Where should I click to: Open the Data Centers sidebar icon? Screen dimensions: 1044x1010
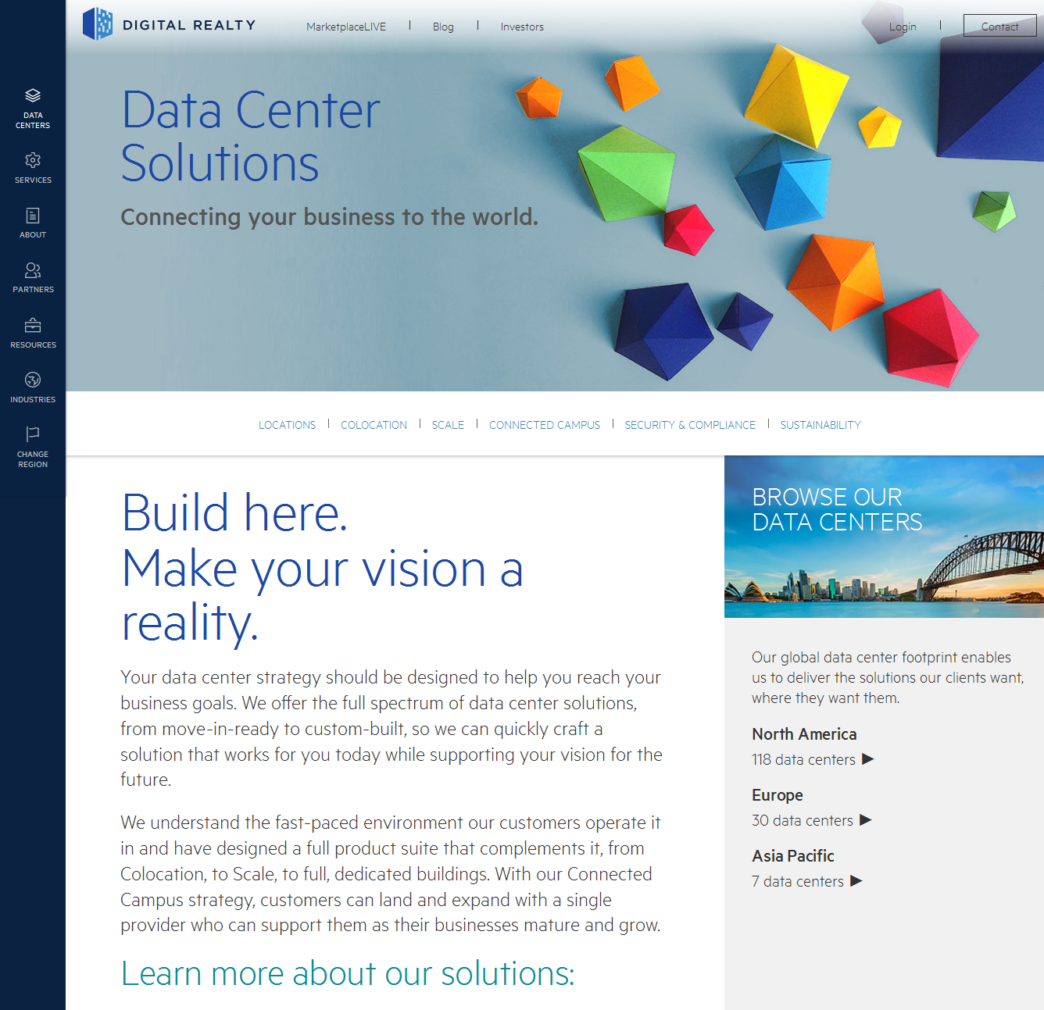coord(33,96)
